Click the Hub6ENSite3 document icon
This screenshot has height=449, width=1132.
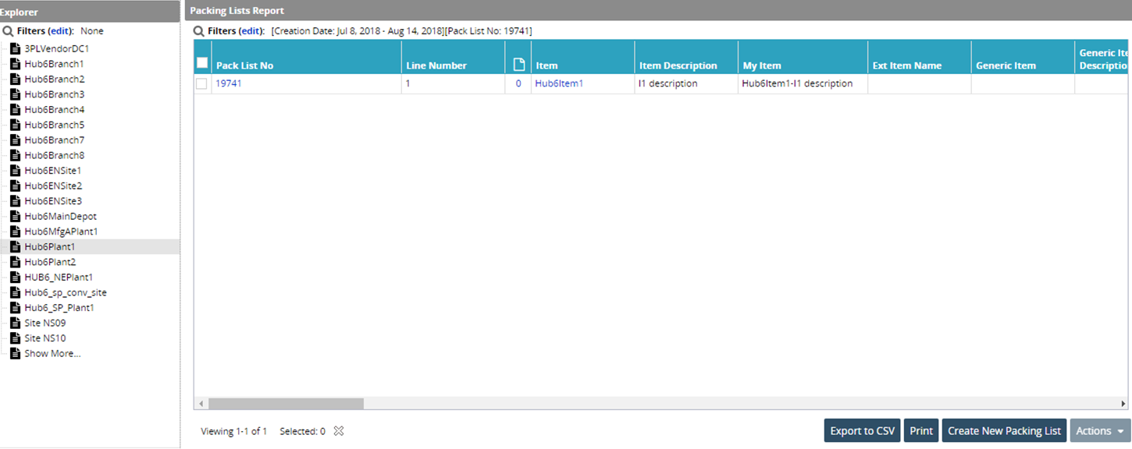pyautogui.click(x=15, y=201)
